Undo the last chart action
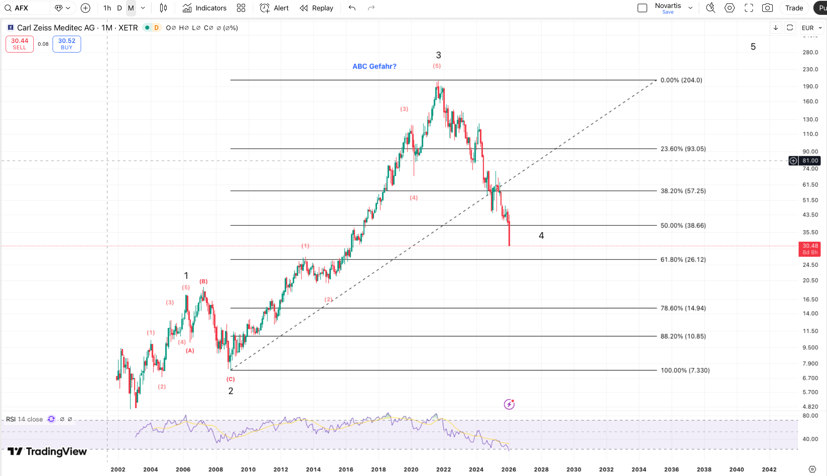 (x=352, y=8)
